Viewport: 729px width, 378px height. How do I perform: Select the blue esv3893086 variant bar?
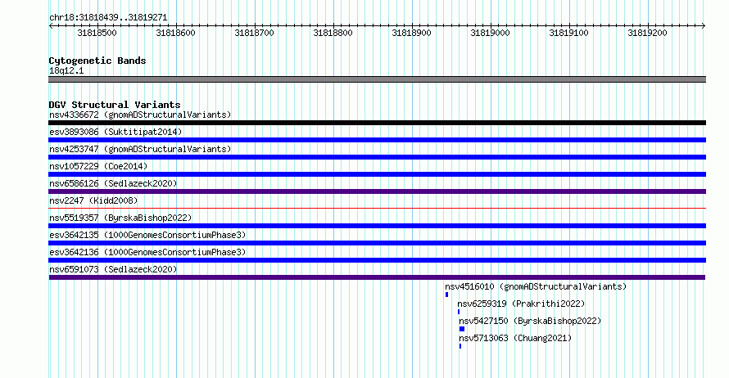click(x=377, y=140)
